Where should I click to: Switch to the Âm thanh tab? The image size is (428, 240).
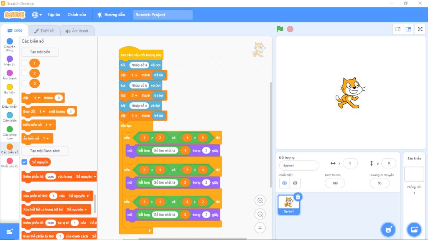point(77,31)
